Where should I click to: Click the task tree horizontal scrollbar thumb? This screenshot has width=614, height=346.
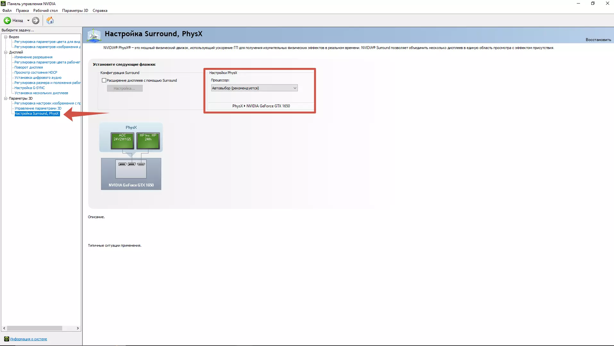[35, 328]
